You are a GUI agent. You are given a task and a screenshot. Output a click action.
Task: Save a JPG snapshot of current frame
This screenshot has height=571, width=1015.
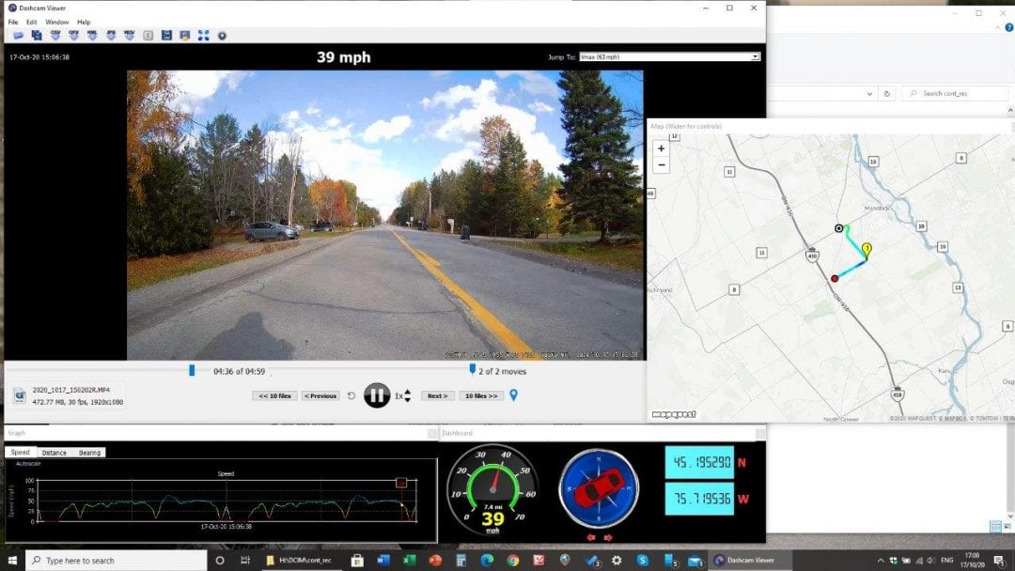pyautogui.click(x=111, y=36)
